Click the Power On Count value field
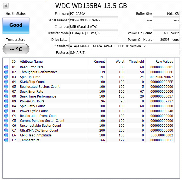This screenshot has height=181, width=182. coord(166,33)
